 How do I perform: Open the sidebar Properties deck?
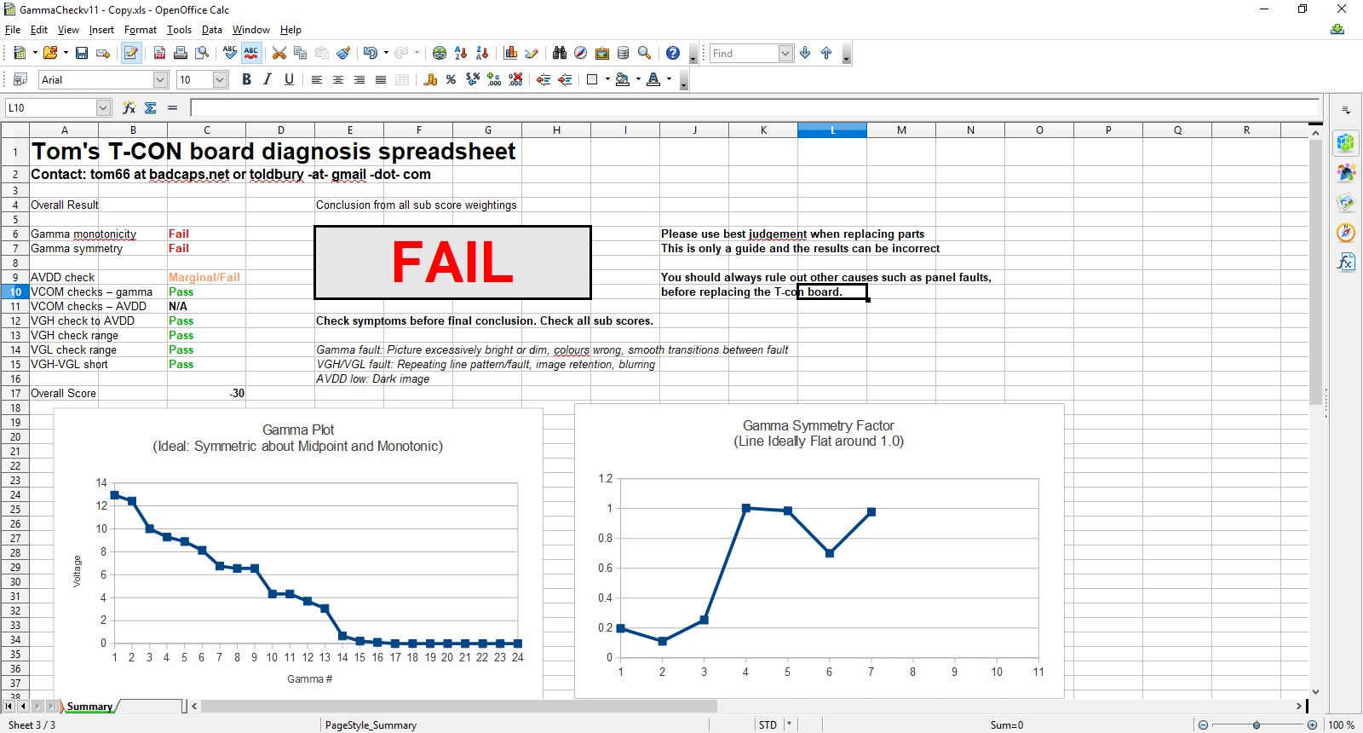click(1346, 143)
